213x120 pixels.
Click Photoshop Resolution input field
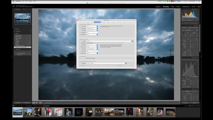click(x=92, y=32)
